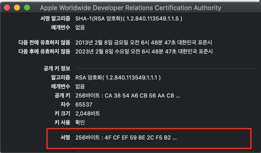Viewport: 261px width, 153px height.
Task: Click the 알고리즘 label in public key info
Action: click(x=61, y=77)
